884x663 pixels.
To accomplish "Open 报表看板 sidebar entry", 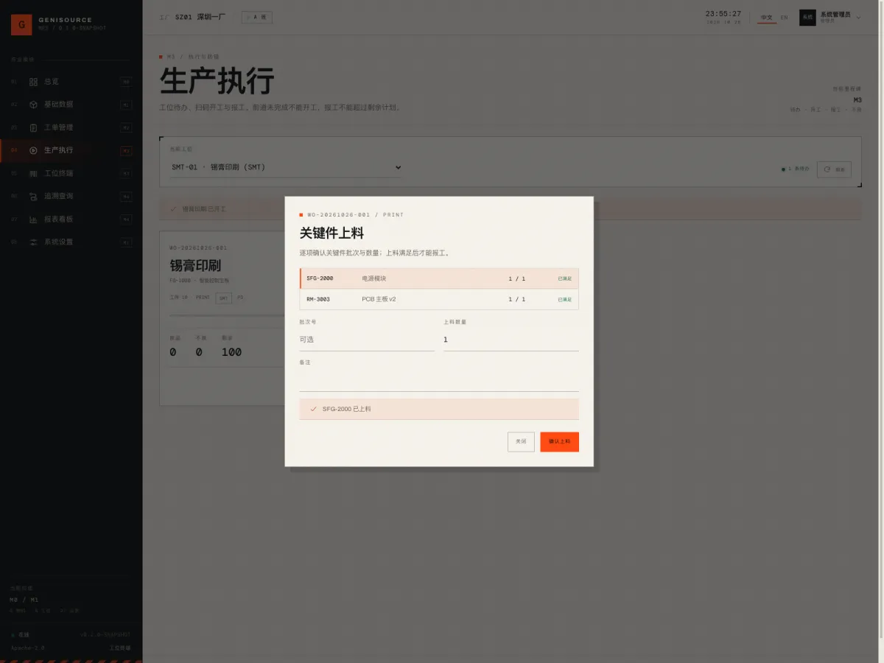I will coord(71,220).
